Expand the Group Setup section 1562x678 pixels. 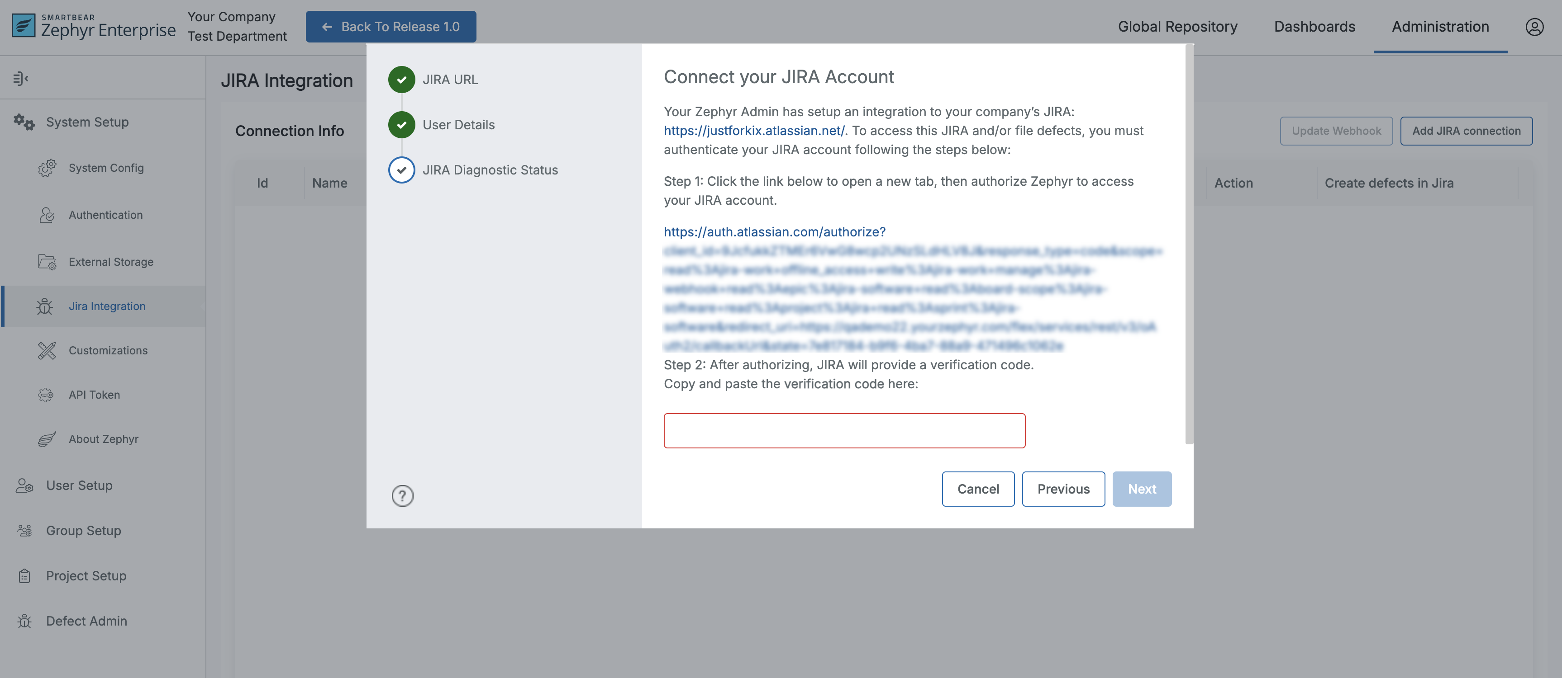84,530
